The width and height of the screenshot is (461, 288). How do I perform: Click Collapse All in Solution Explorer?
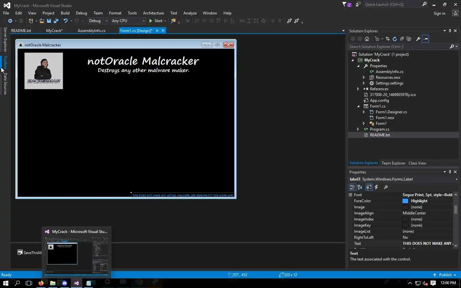click(x=402, y=39)
